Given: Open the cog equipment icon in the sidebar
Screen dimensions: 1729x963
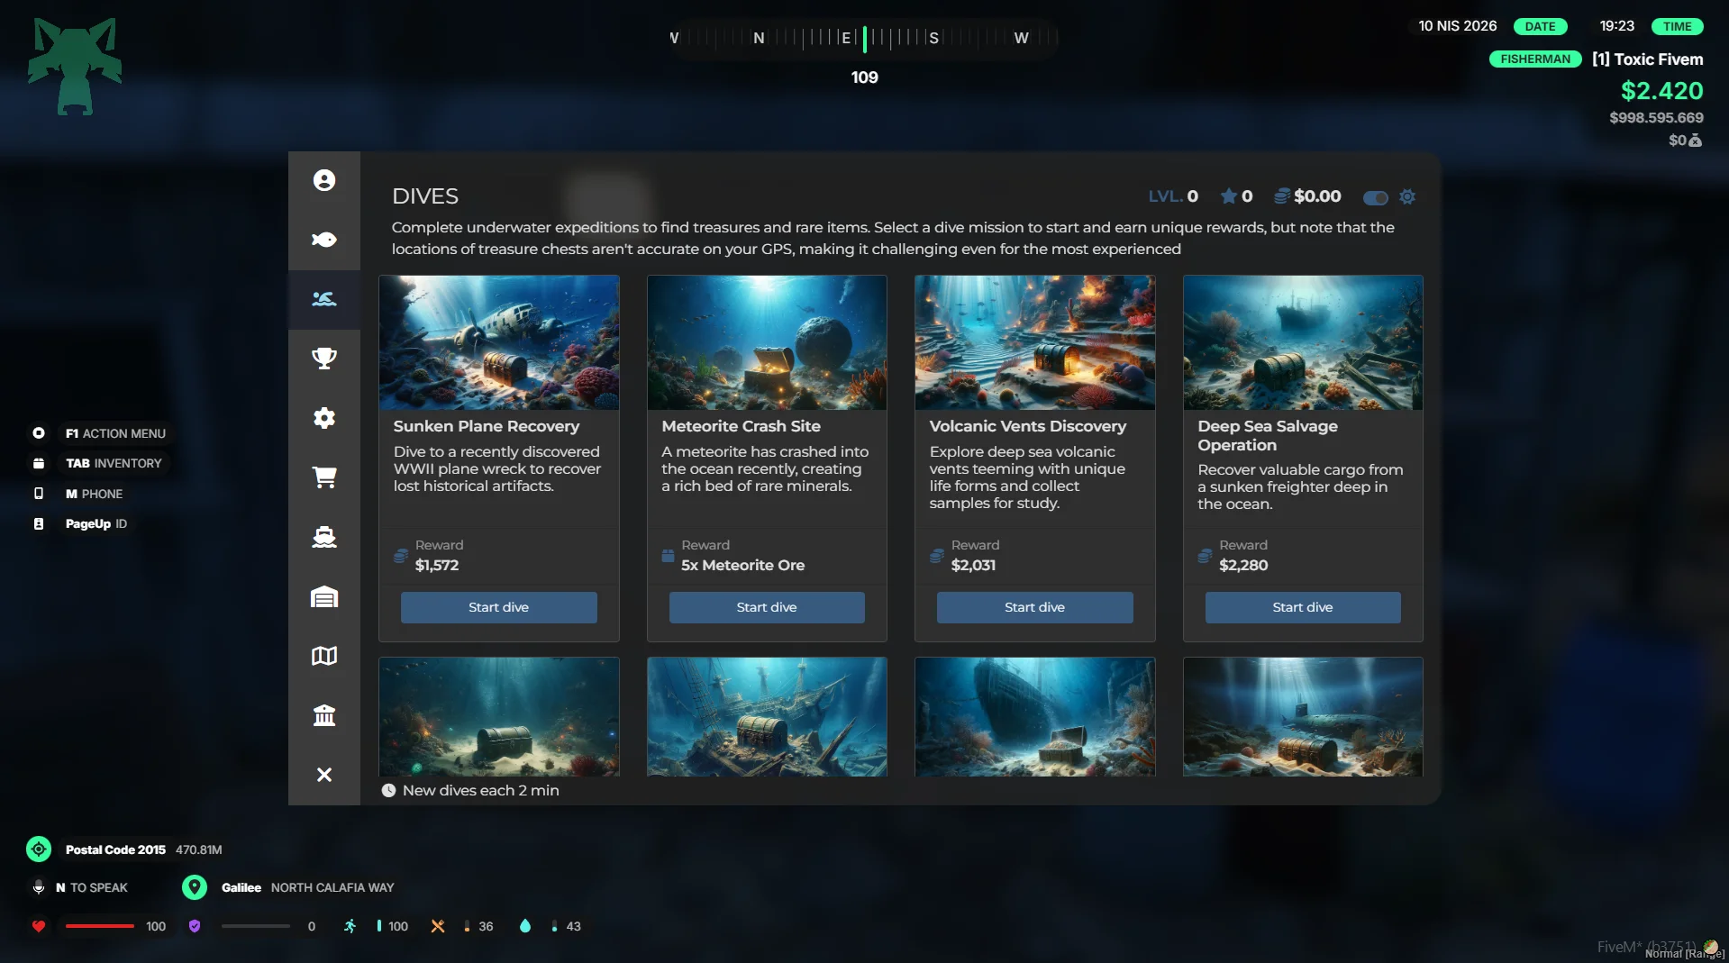Looking at the screenshot, I should coord(324,418).
